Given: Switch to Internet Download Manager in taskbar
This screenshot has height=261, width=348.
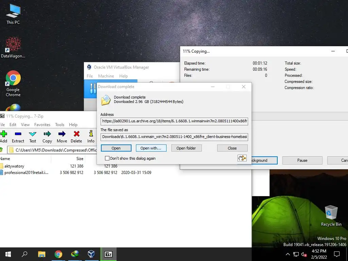Looking at the screenshot, I should [75, 254].
